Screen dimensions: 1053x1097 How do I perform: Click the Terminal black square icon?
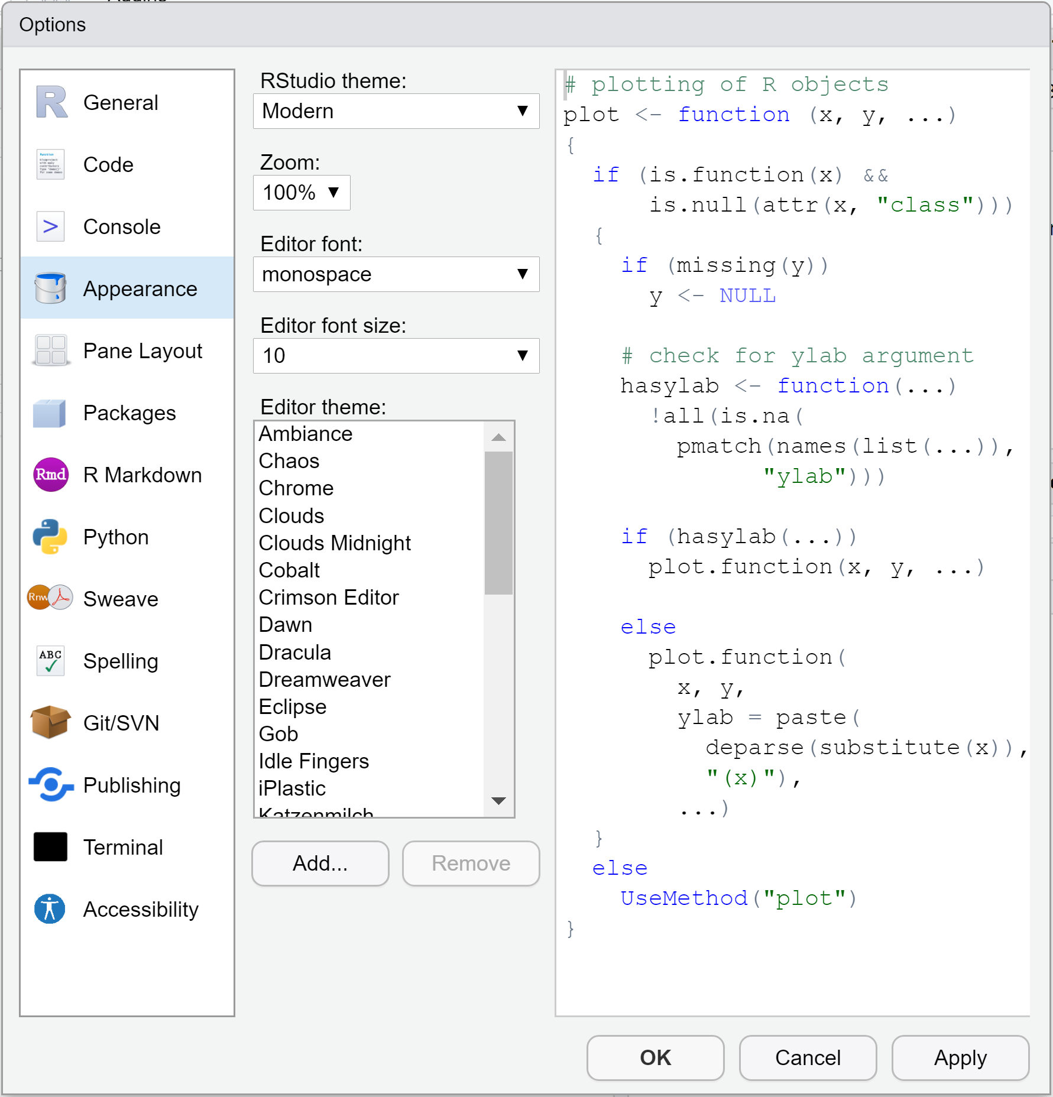click(50, 847)
